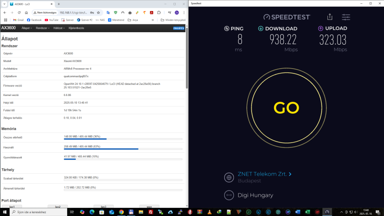
Task: Show hidden system tray icons
Action: (x=341, y=212)
